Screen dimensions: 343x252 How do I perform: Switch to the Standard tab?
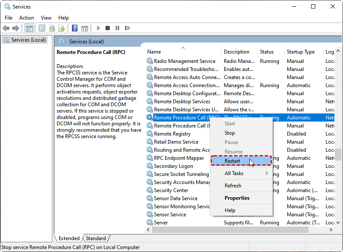(96, 238)
